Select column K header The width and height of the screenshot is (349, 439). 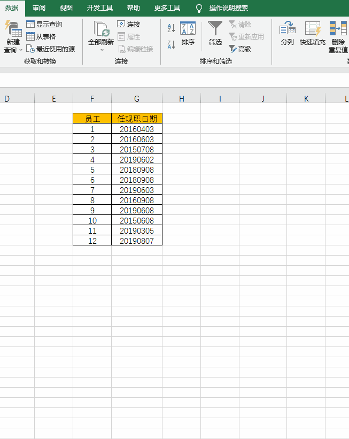[x=306, y=98]
